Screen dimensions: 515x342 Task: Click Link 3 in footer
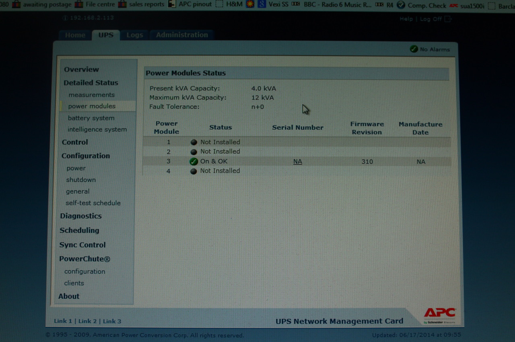(112, 321)
